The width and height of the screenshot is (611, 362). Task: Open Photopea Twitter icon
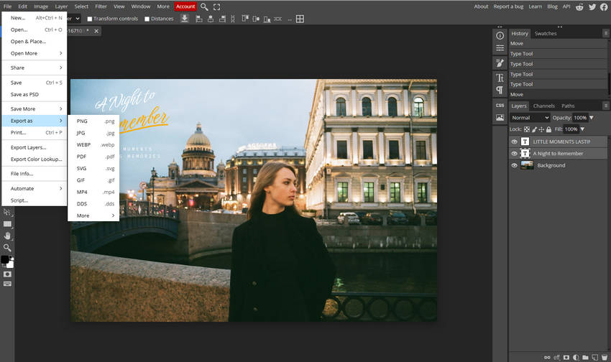click(x=592, y=6)
